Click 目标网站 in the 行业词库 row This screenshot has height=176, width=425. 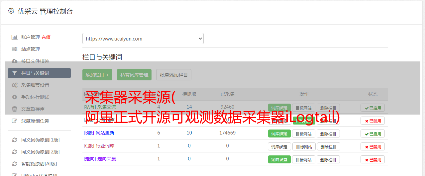[x=304, y=147]
